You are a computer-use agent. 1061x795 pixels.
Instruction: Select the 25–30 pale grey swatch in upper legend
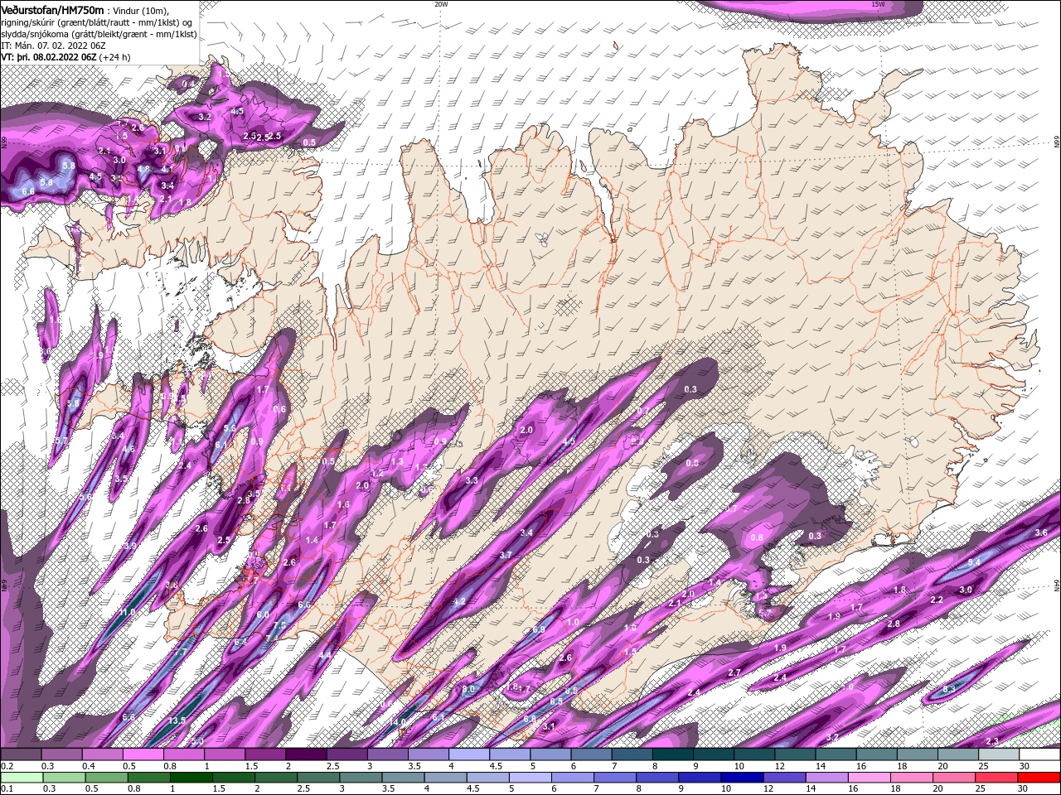point(999,754)
